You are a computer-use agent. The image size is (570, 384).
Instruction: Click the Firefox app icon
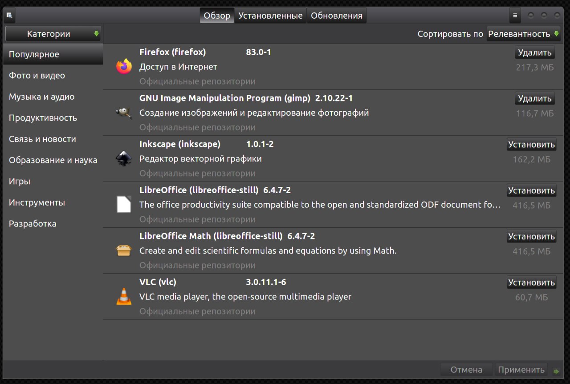coord(124,67)
